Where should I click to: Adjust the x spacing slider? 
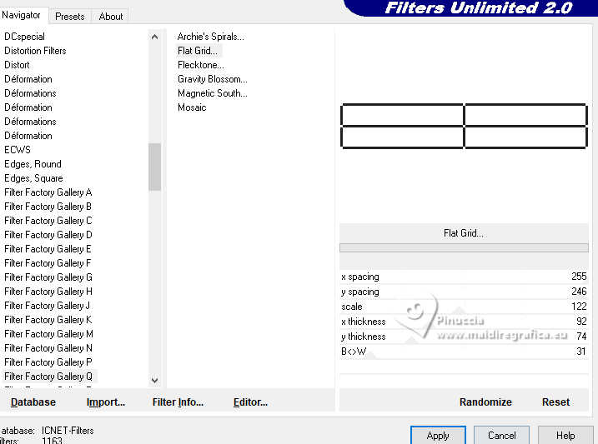click(x=464, y=277)
